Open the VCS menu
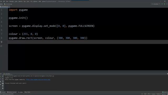This screenshot has height=95, width=168. click(31, 1)
